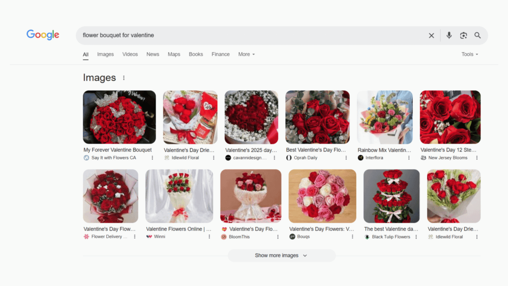The image size is (508, 286).
Task: Switch to the Videos tab
Action: 130,54
